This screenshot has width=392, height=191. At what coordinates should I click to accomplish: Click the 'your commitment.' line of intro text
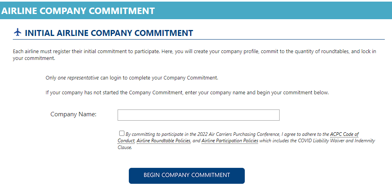pyautogui.click(x=34, y=59)
